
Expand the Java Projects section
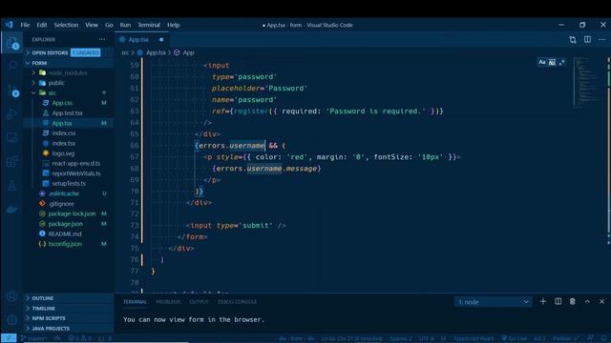(x=69, y=329)
